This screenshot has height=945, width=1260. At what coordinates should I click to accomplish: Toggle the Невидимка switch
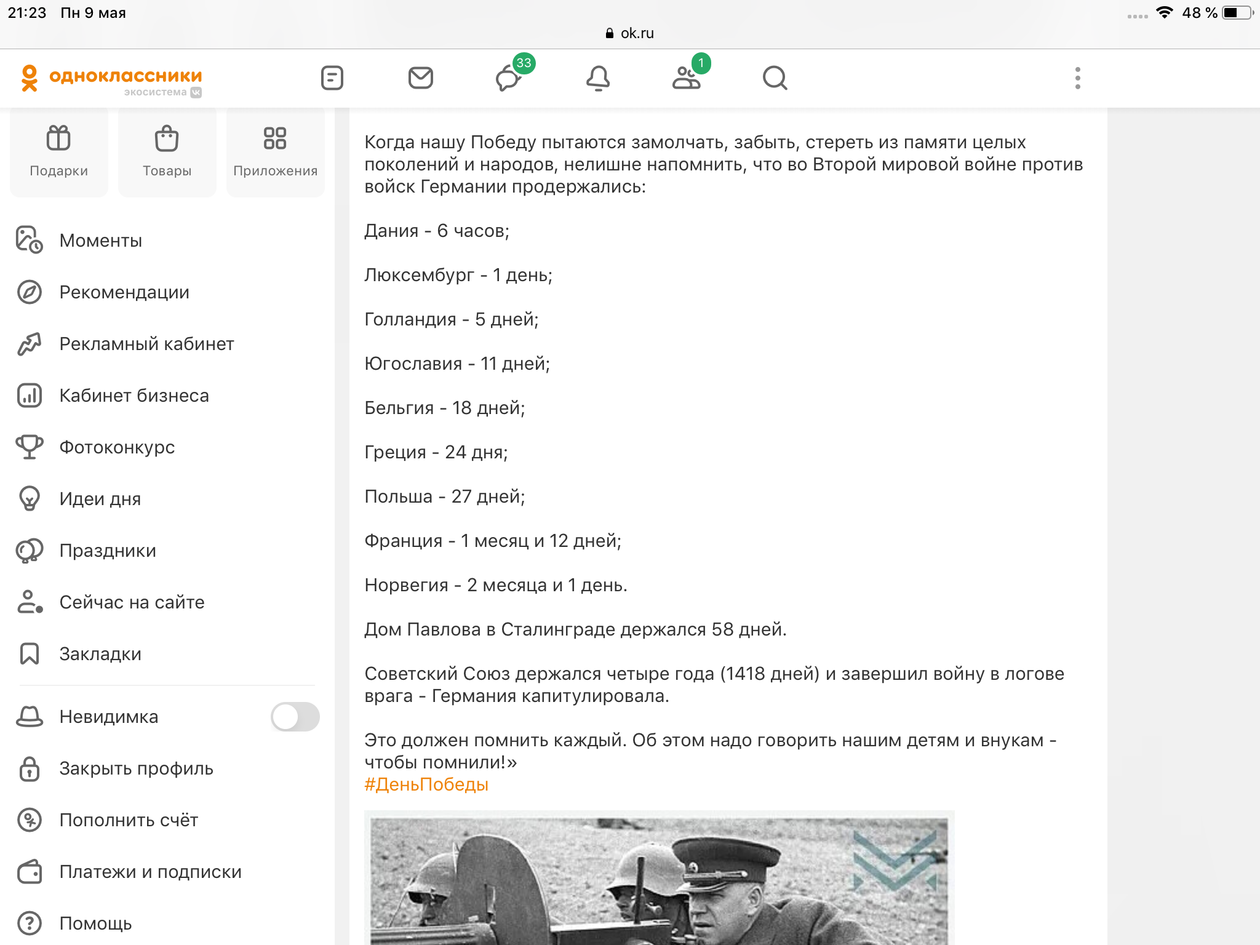coord(295,717)
